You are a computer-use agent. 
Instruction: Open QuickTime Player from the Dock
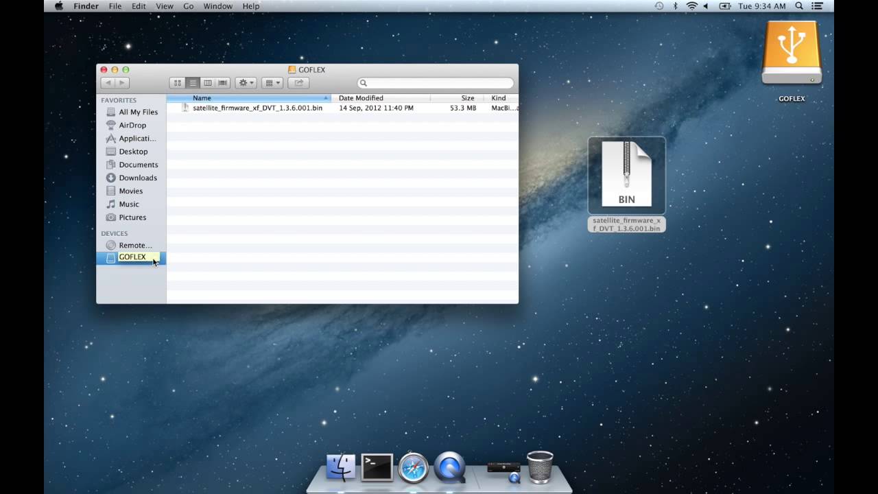point(451,467)
